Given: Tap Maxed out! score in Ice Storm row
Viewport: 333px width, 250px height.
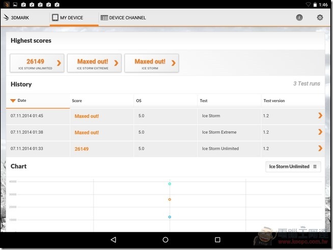Looking at the screenshot, I should click(x=87, y=116).
